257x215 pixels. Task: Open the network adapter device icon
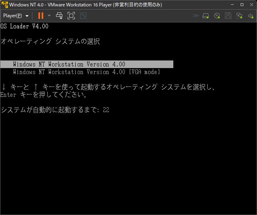pos(239,16)
